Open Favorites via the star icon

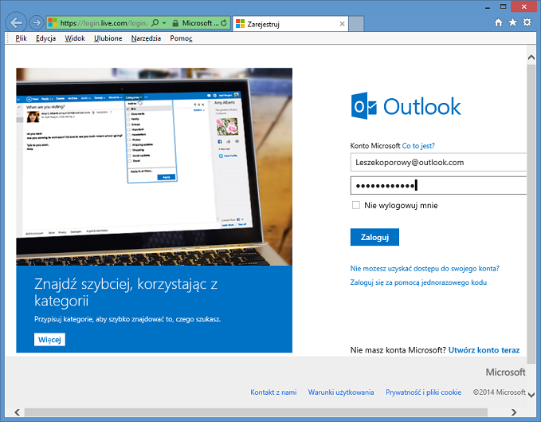coord(513,23)
